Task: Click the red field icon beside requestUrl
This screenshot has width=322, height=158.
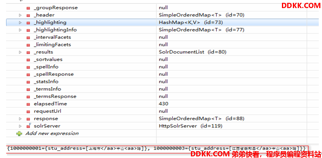Action: 28,111
